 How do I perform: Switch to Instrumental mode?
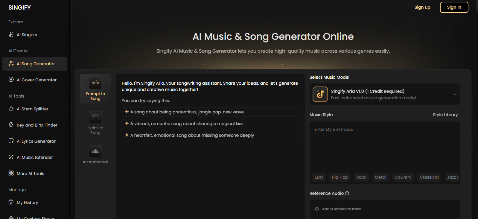(95, 155)
